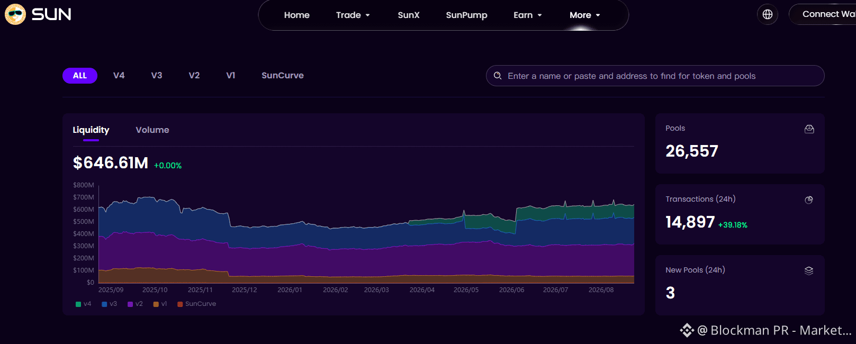The image size is (856, 344).
Task: Toggle the v2 legend entry
Action: [x=136, y=304]
